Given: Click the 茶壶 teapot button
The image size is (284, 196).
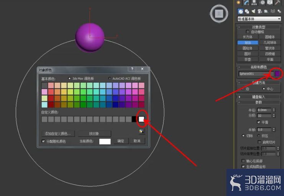Looking at the screenshot, I should 248,59.
